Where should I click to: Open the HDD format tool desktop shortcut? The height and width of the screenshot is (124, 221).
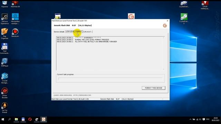tap(131, 16)
